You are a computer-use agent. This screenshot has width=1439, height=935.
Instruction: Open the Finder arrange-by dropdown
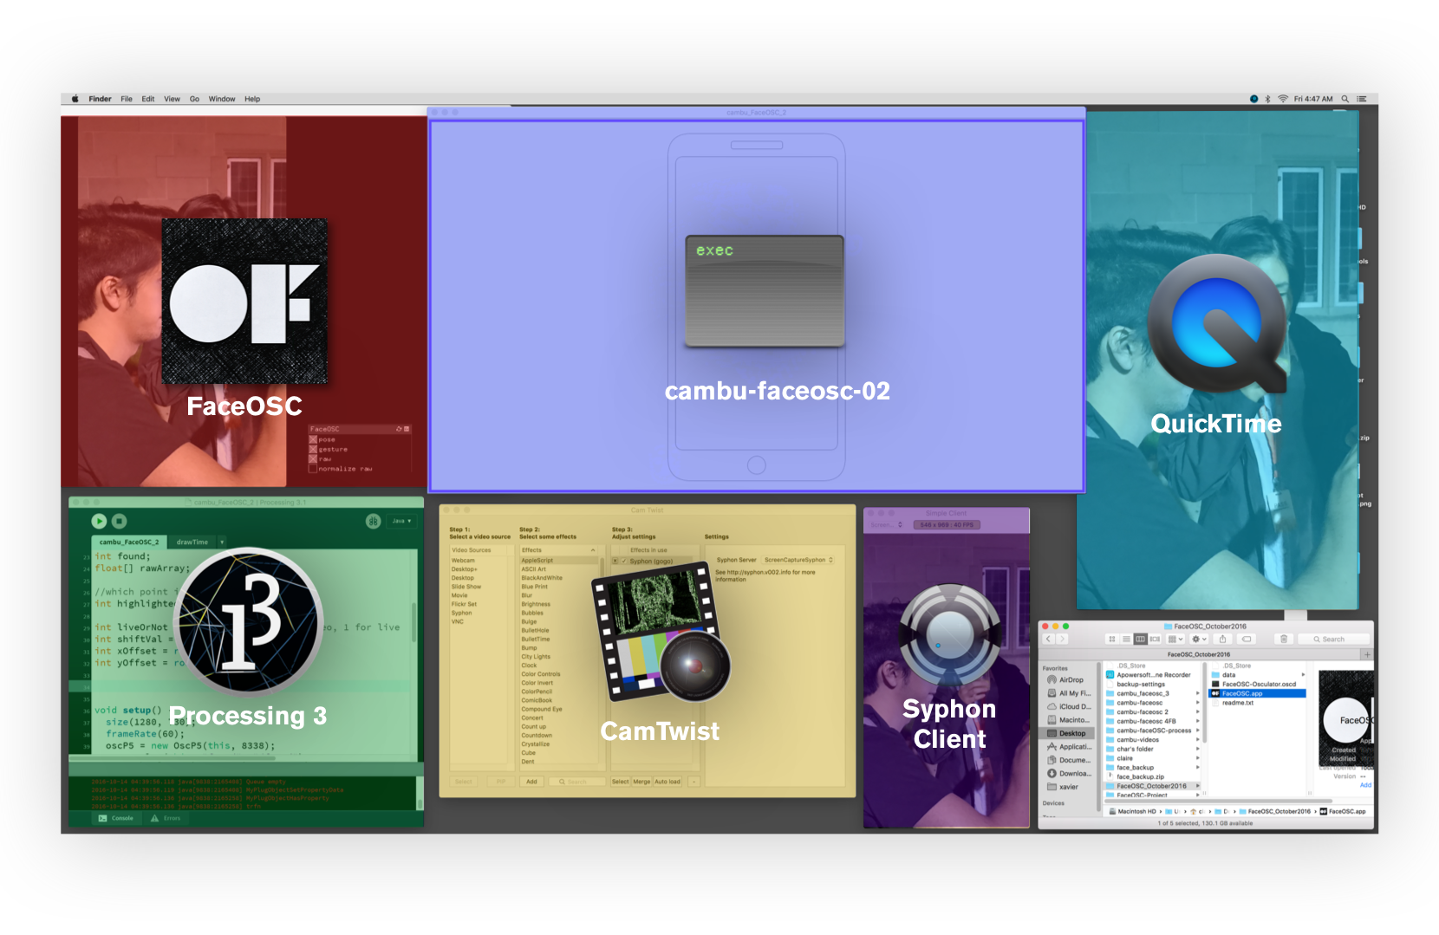(1175, 639)
